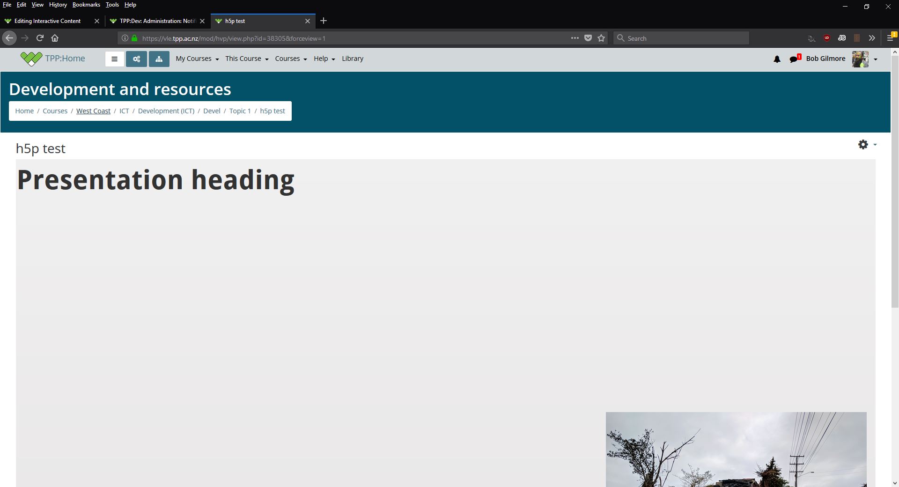
Task: Reload the current page
Action: 40,38
